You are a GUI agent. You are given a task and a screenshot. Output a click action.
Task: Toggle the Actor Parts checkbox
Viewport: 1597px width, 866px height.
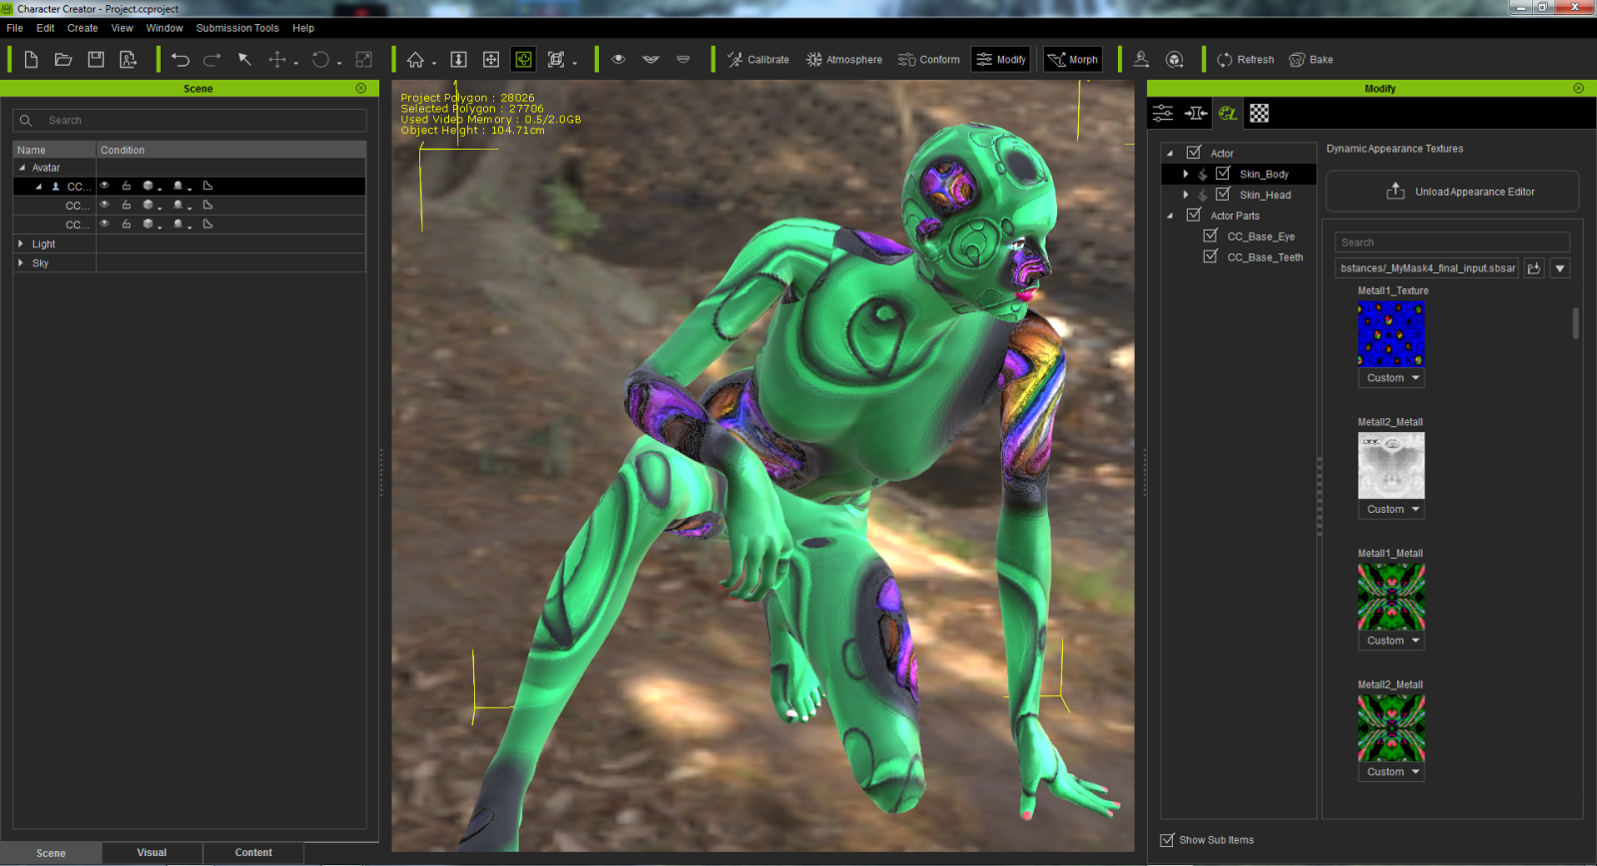pos(1194,216)
